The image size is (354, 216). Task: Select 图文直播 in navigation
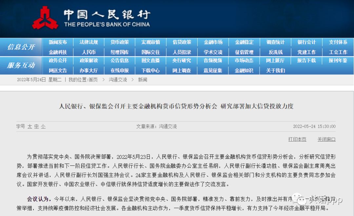[x=150, y=60]
